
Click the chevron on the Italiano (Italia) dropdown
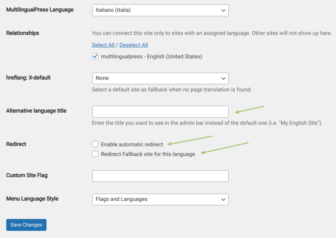(x=223, y=10)
